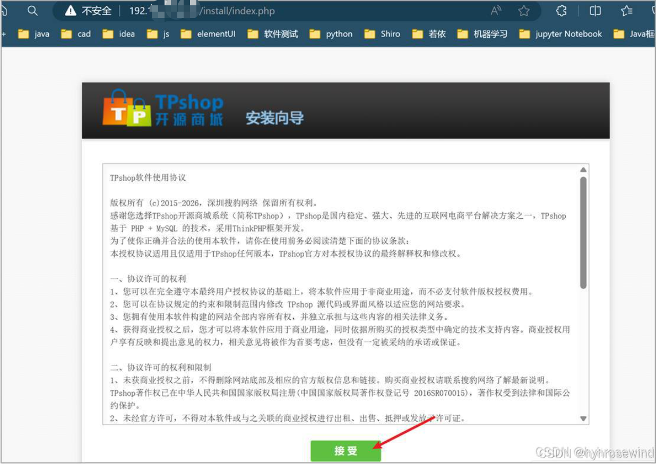This screenshot has width=656, height=464.
Task: Open the python bookmark folder
Action: [331, 34]
